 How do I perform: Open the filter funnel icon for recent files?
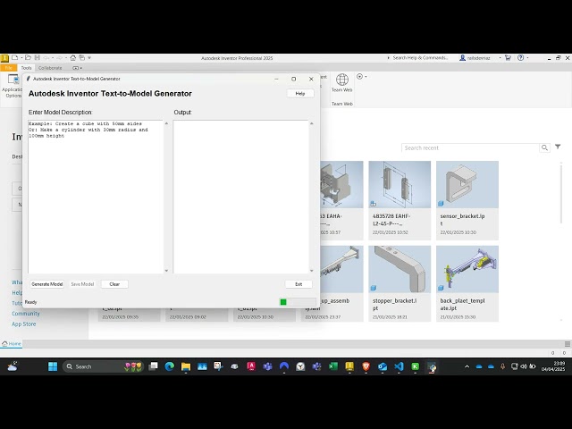[x=558, y=147]
